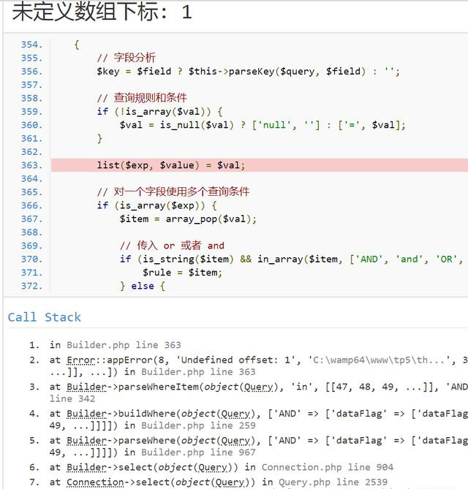The width and height of the screenshot is (468, 489).
Task: Click the '$val = is_null($val)' code line
Action: [263, 125]
